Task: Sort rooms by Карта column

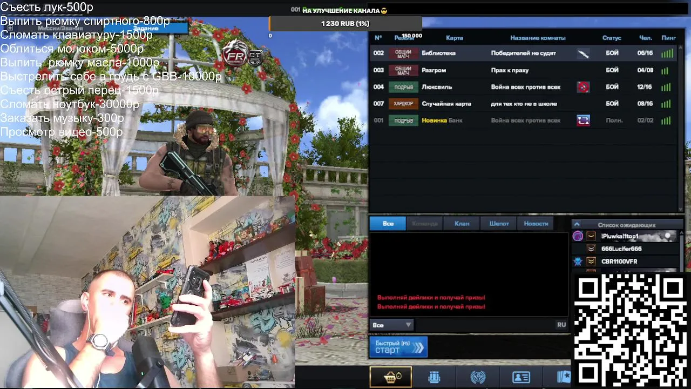Action: coord(455,38)
